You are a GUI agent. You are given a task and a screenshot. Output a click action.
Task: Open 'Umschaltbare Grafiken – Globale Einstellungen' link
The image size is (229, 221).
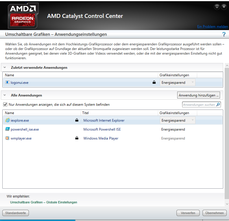(44, 202)
